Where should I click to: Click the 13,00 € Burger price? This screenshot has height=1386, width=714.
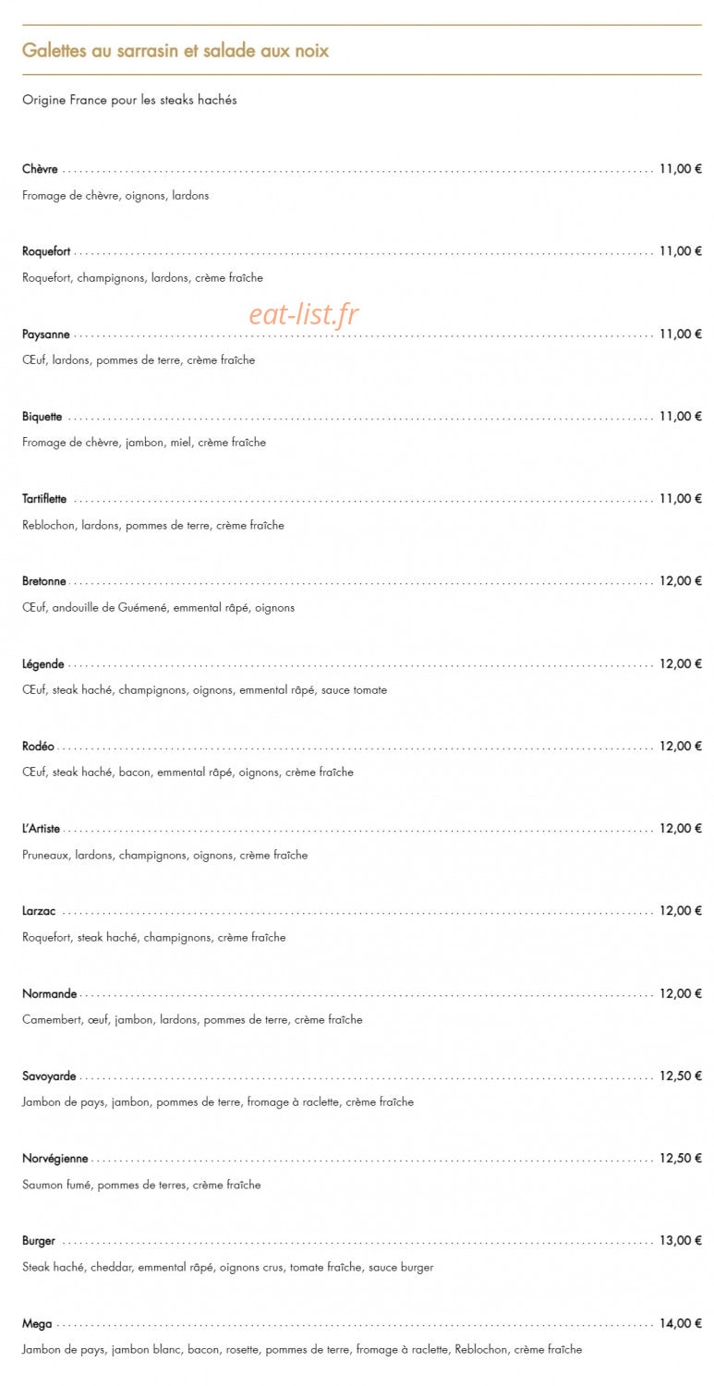[681, 1241]
